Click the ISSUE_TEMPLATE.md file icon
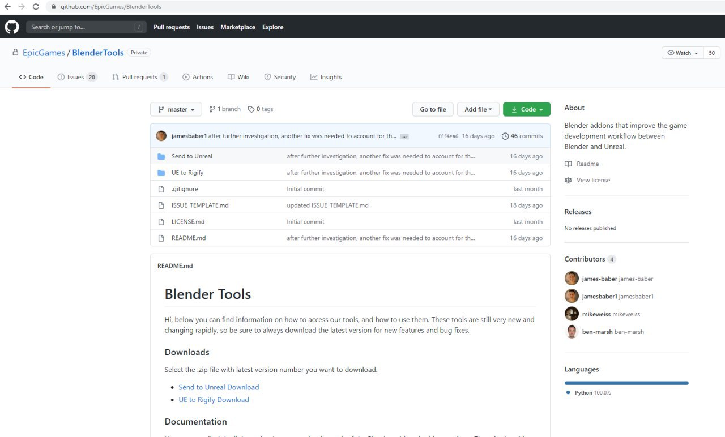The width and height of the screenshot is (725, 437). [161, 205]
